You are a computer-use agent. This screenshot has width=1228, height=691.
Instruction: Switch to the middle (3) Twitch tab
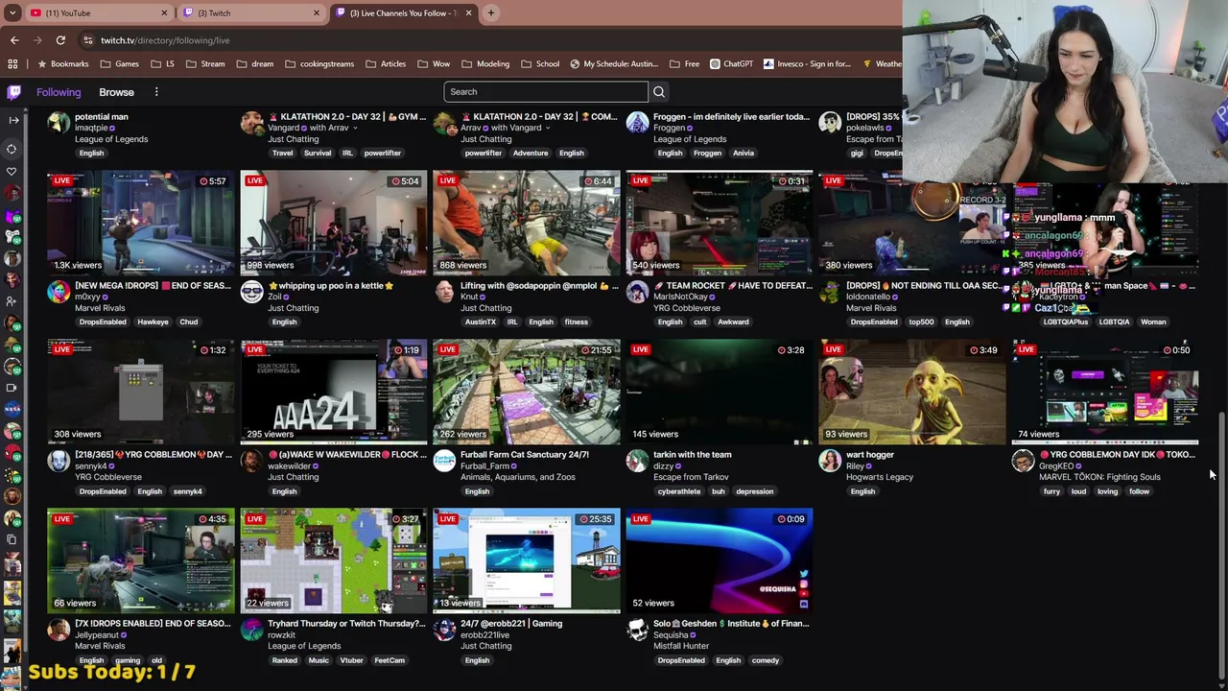pyautogui.click(x=251, y=13)
